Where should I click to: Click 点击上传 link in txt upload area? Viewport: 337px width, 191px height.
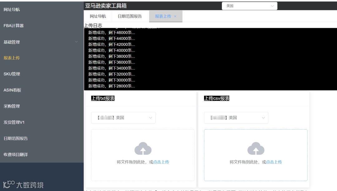pyautogui.click(x=161, y=162)
